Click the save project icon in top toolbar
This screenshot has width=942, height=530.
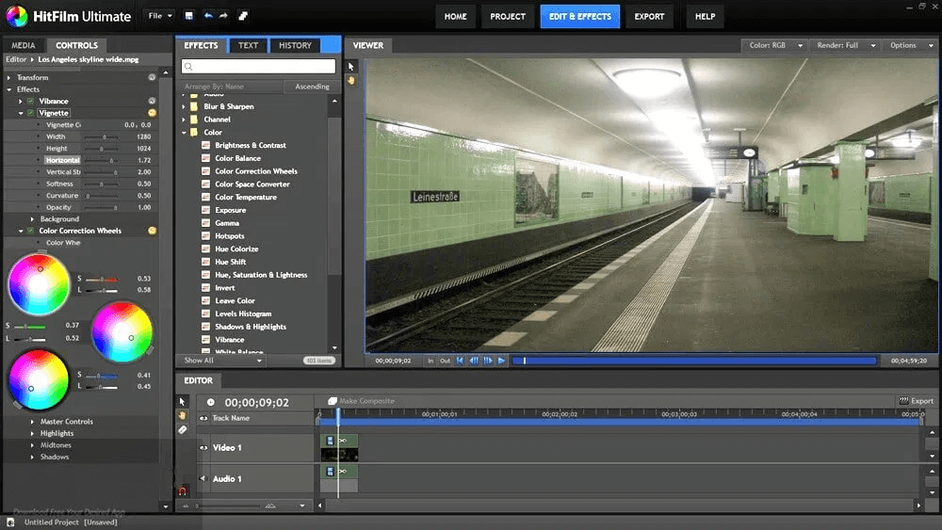[x=189, y=16]
